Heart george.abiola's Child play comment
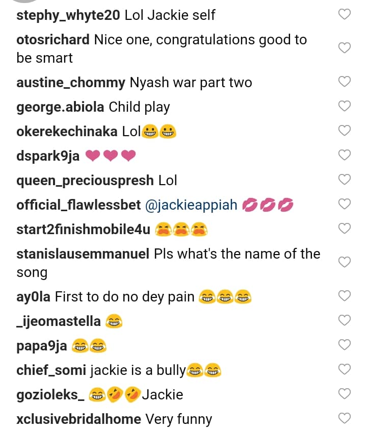Image resolution: width=367 pixels, height=428 pixels. (345, 107)
